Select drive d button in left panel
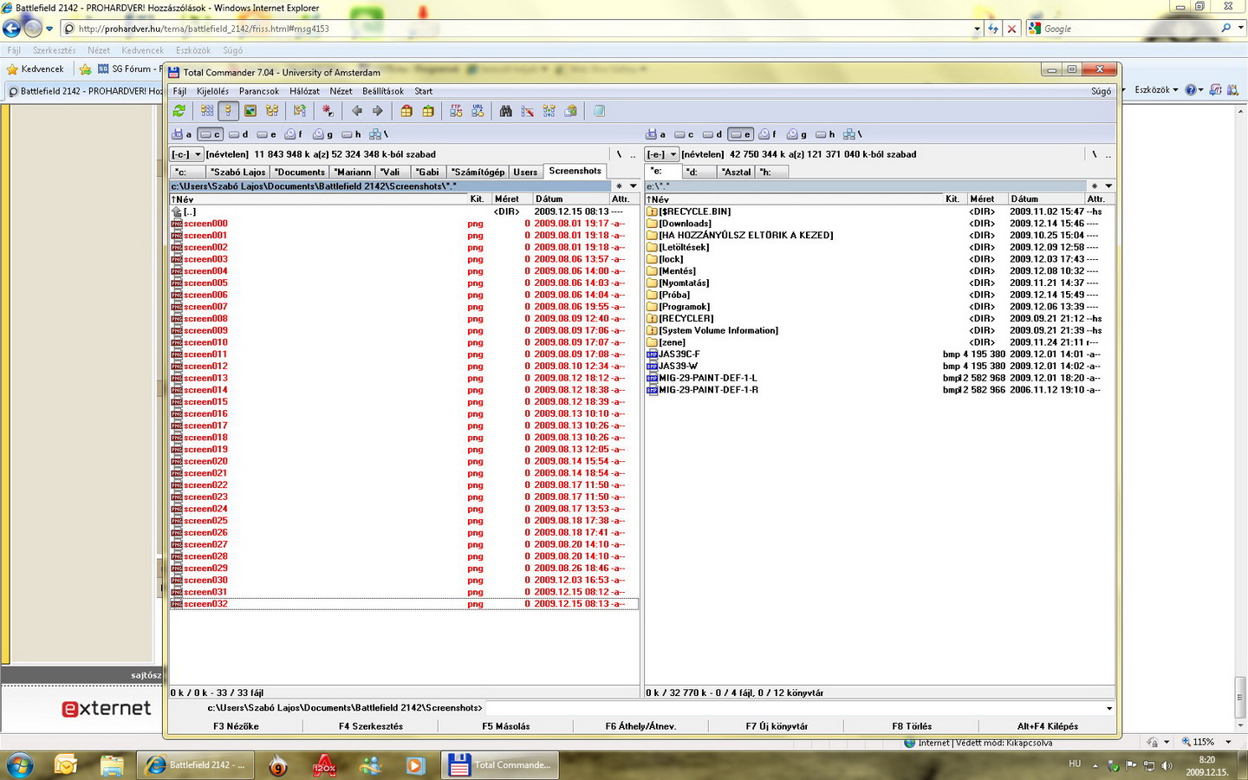1248x780 pixels. coord(238,134)
